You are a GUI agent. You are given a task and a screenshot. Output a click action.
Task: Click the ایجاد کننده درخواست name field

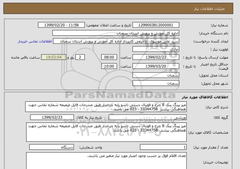coord(116,41)
